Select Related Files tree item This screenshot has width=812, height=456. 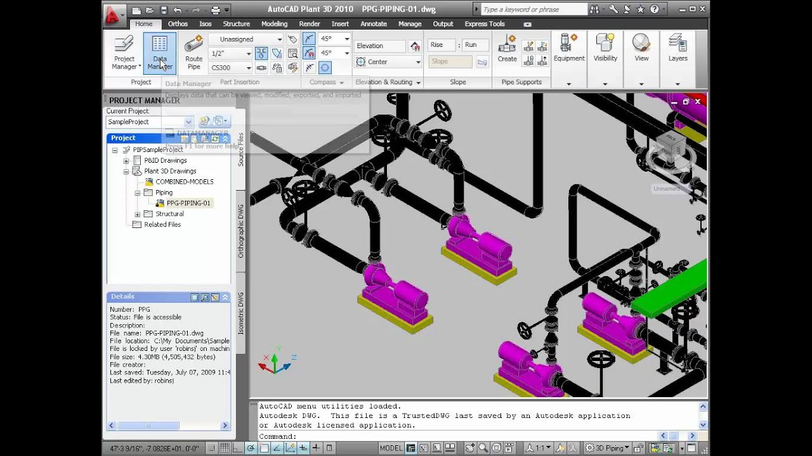click(x=162, y=225)
